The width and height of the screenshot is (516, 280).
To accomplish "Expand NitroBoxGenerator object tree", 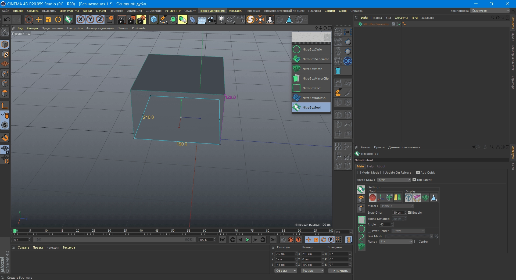I will [x=356, y=24].
